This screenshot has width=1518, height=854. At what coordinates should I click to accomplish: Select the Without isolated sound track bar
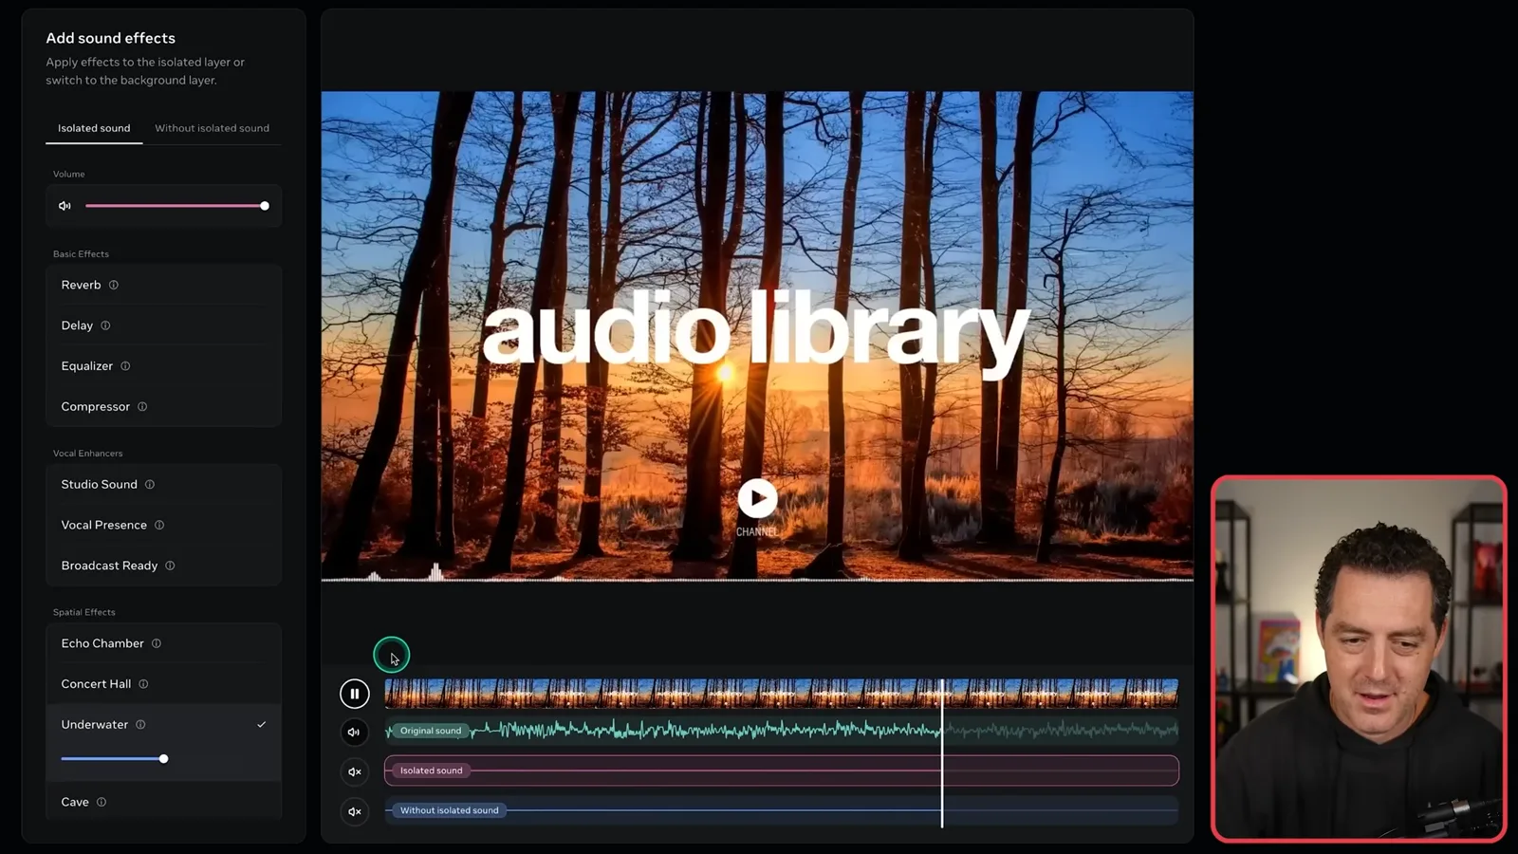pyautogui.click(x=781, y=810)
